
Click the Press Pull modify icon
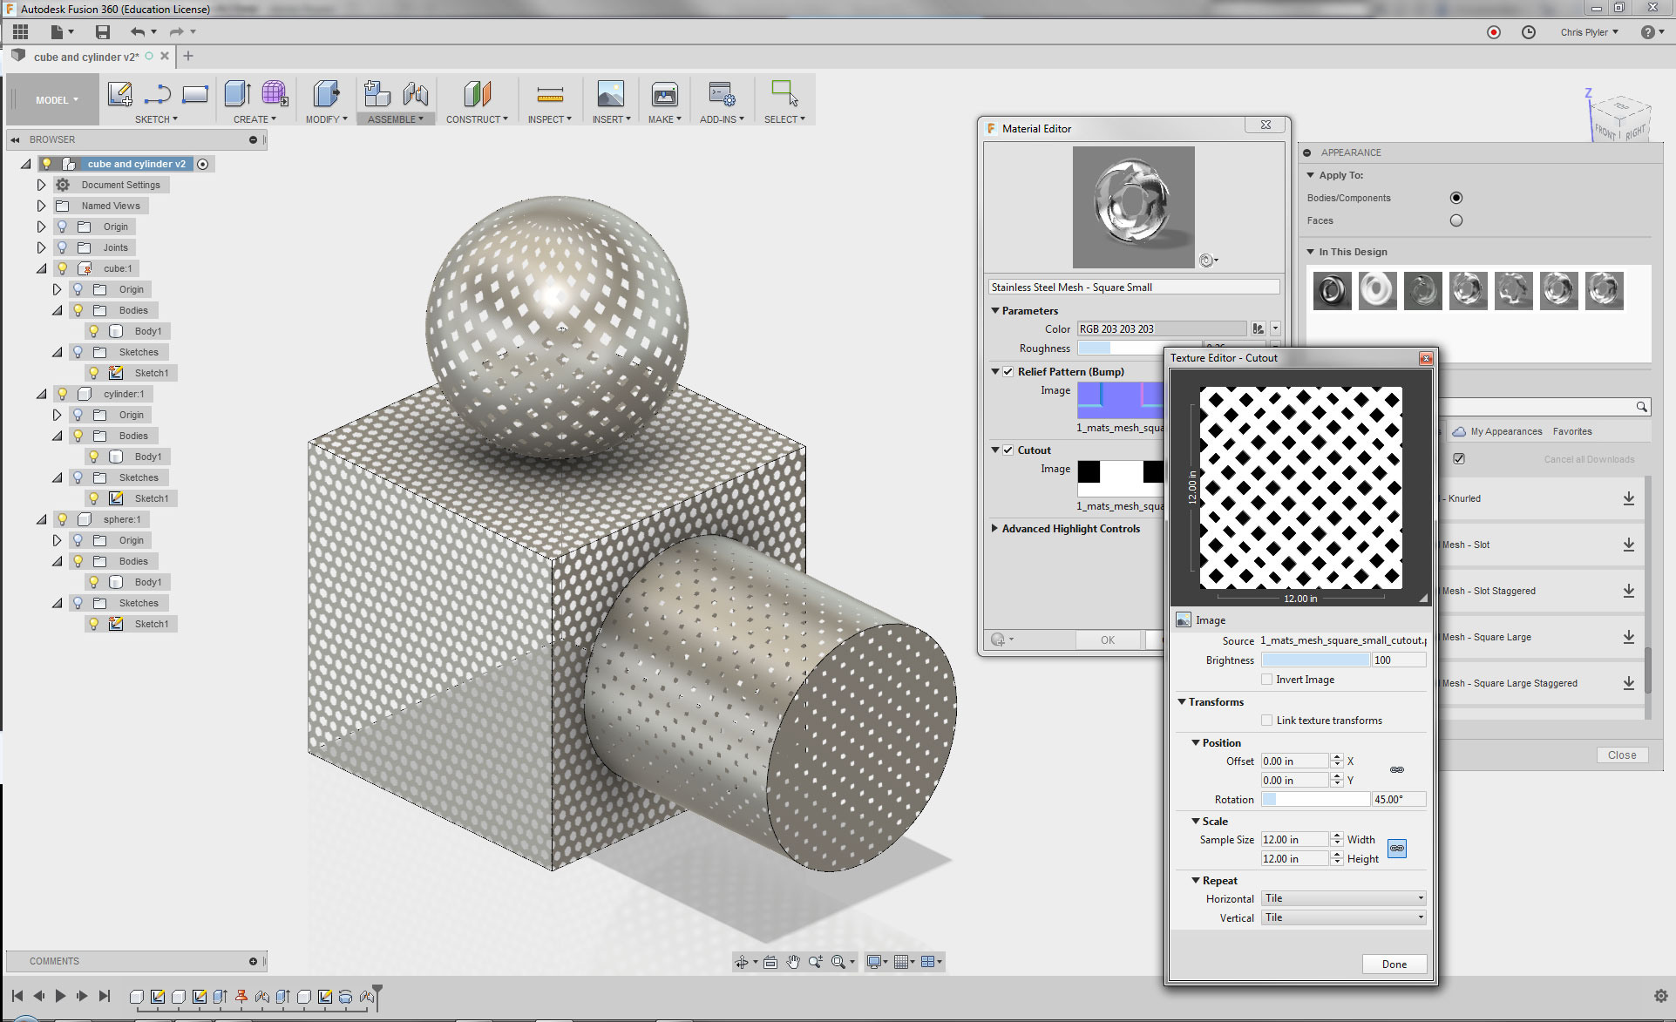pos(326,93)
